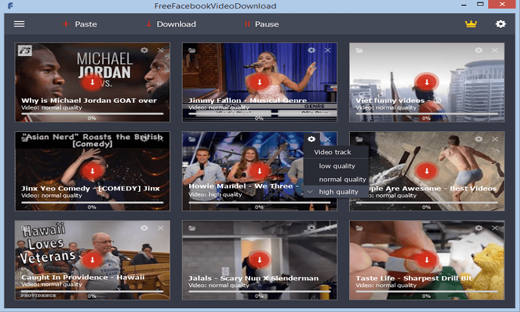520x312 pixels.
Task: Click 'Video: high quality' label on Howie Mandel
Action: pos(215,194)
